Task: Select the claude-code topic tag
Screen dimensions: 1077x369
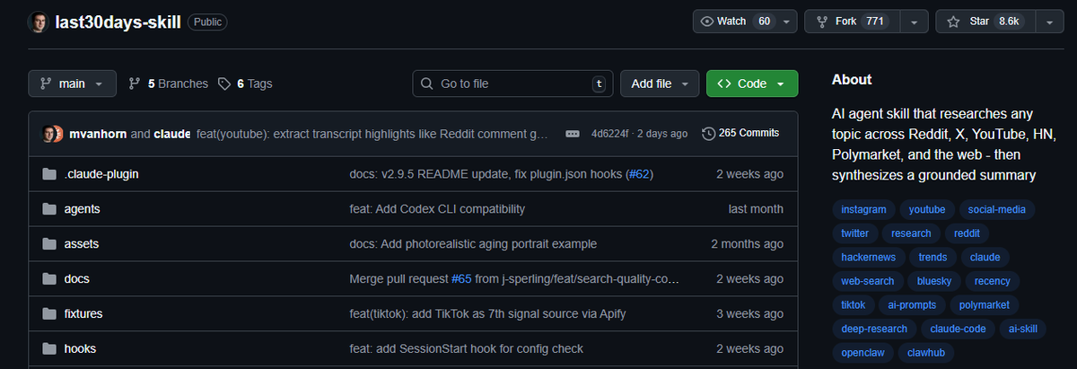Action: tap(958, 329)
